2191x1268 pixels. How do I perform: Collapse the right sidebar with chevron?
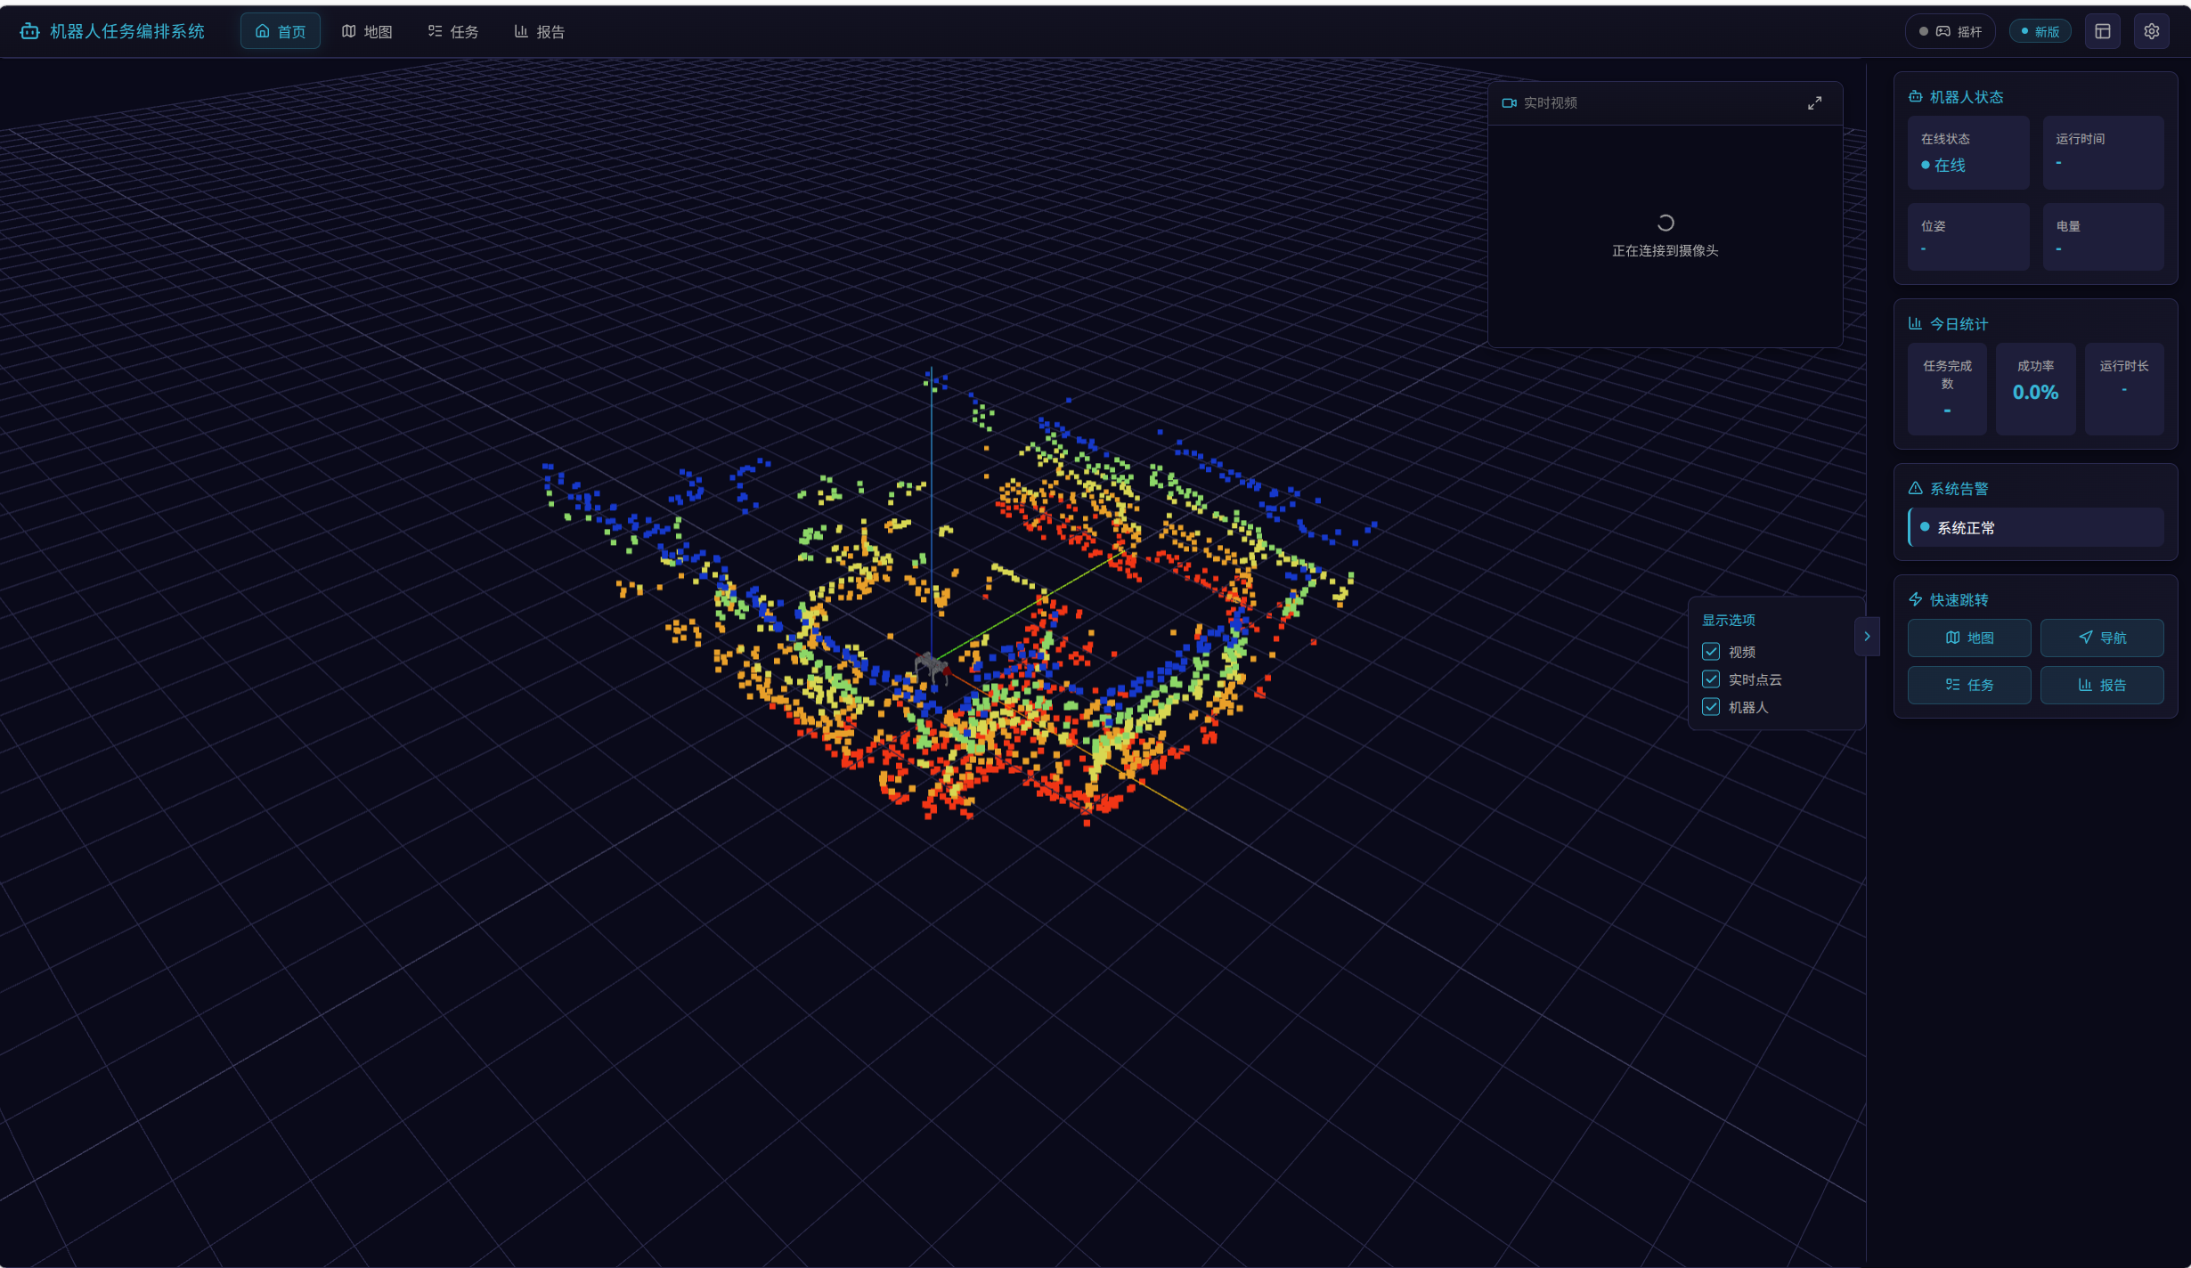click(1867, 637)
